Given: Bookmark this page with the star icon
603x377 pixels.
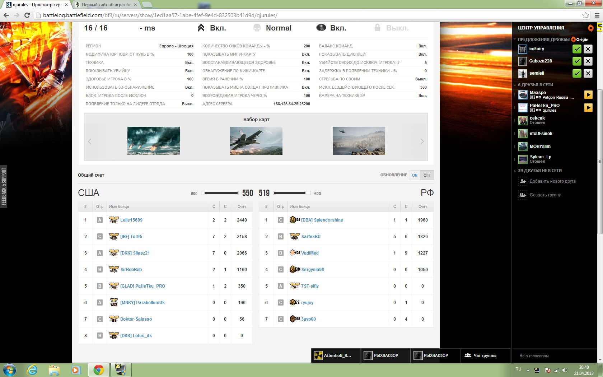Looking at the screenshot, I should pos(585,15).
